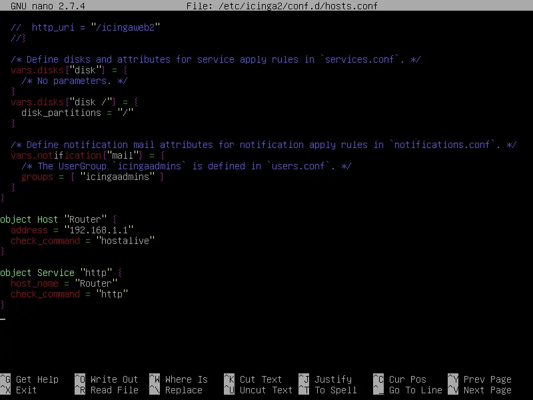Click the Get Help shortcut
The image size is (533, 400).
37,379
